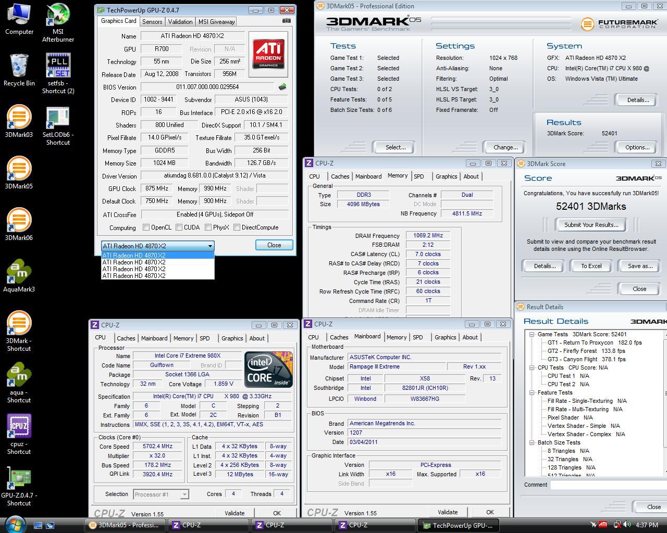Click the Result Details vertical scrollbar

tap(665, 403)
